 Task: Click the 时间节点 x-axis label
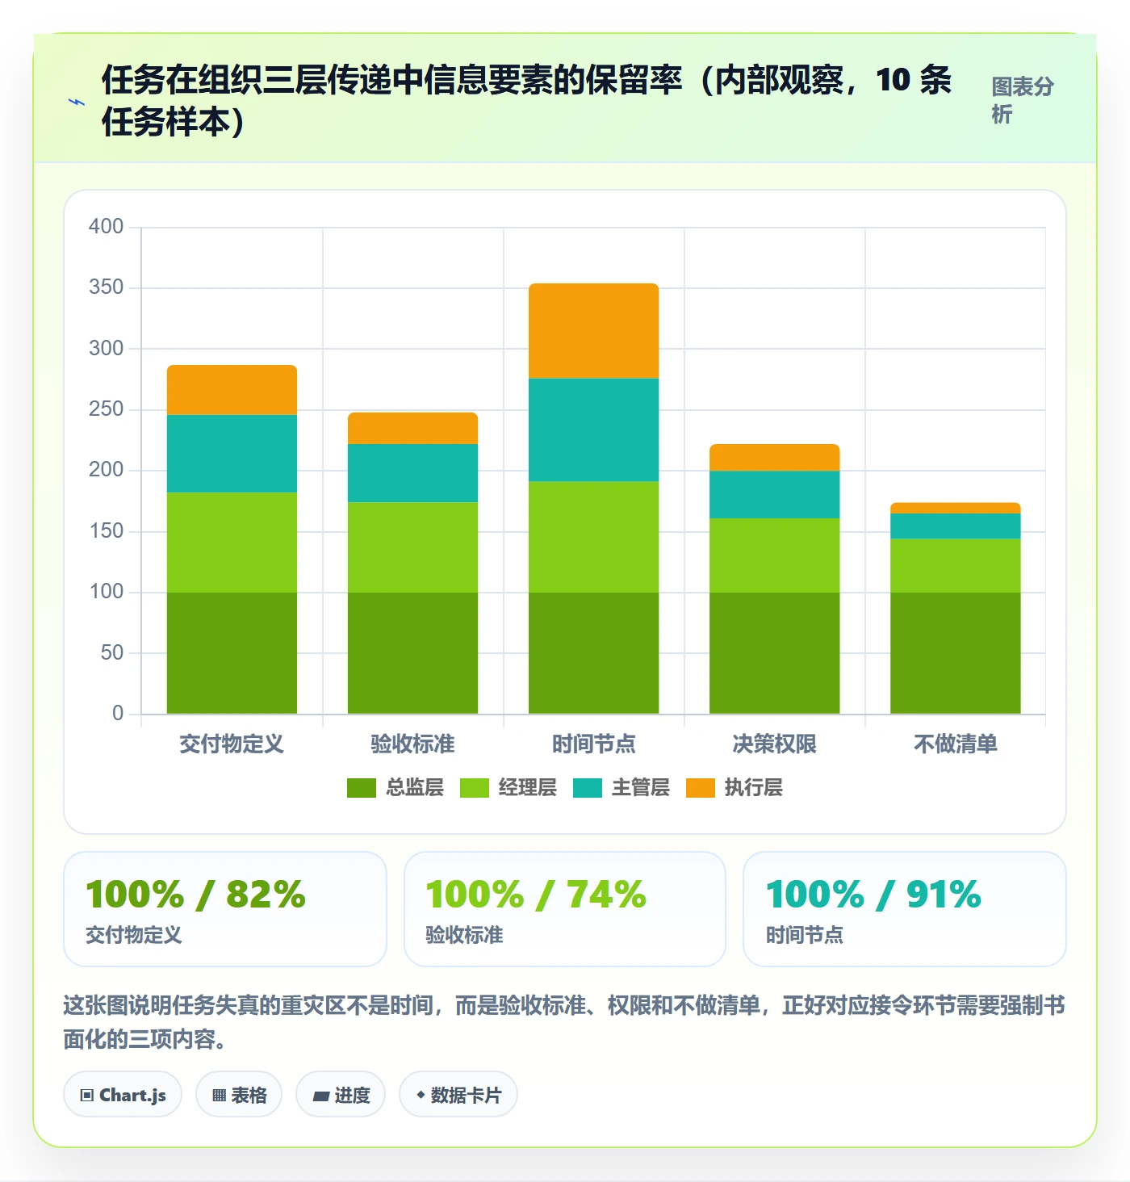tap(594, 744)
